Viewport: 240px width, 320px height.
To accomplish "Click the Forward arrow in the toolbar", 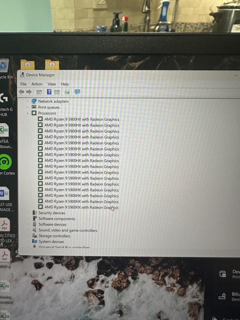I will [x=29, y=92].
